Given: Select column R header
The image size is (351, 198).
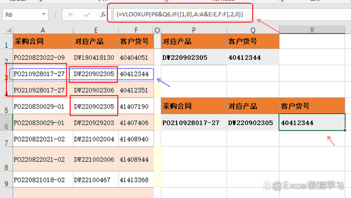Looking at the screenshot, I should coord(312,30).
